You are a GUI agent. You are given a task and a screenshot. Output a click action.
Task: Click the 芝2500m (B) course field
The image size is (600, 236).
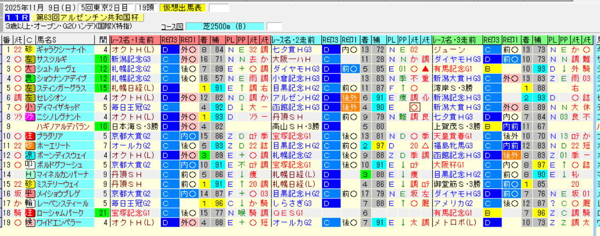point(226,26)
